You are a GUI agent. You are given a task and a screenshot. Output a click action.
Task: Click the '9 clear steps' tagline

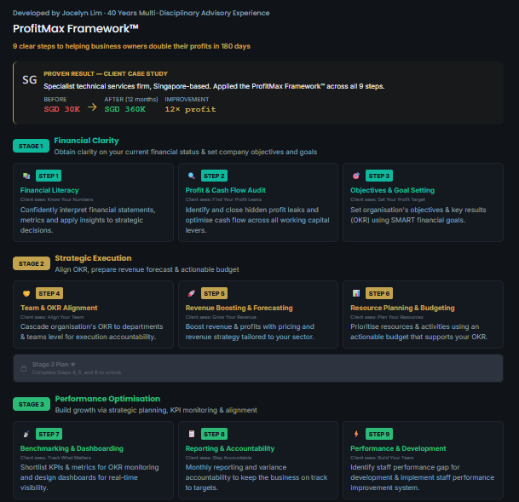(131, 46)
